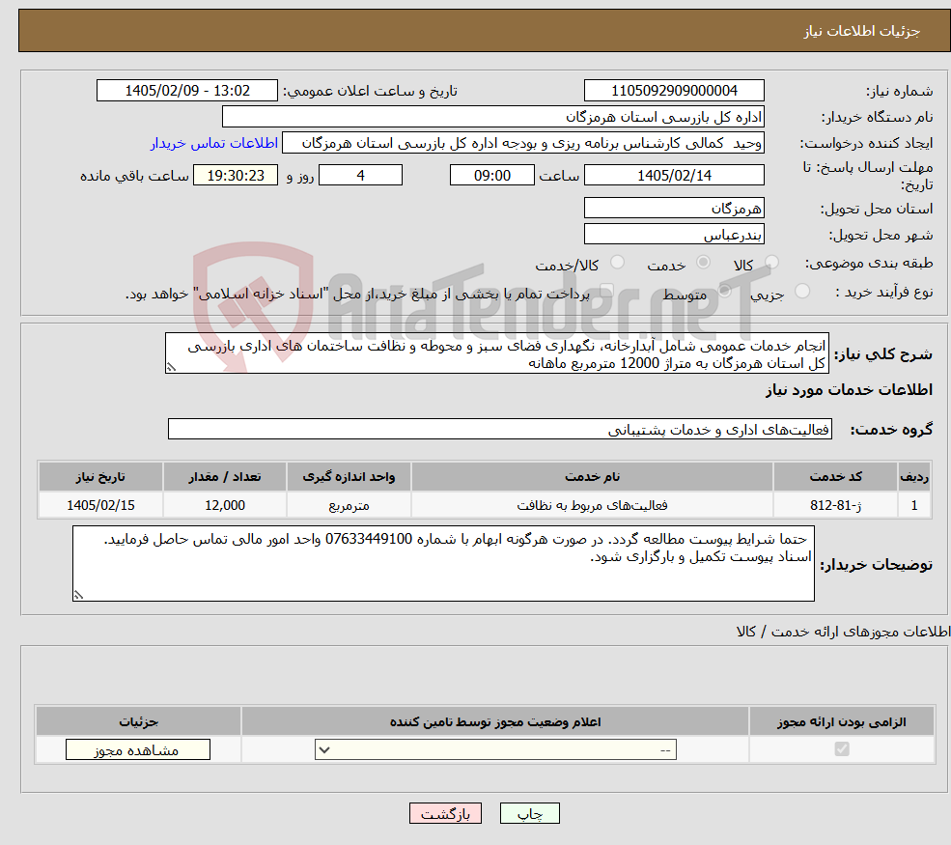
Task: Click the Islamic treasury payment note text
Action: 358,294
